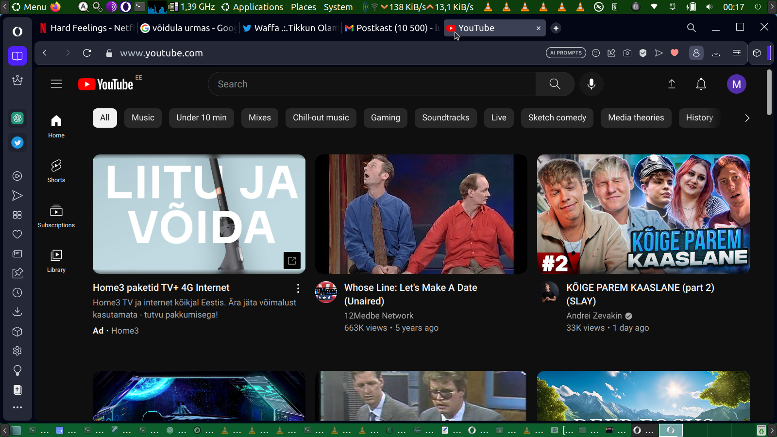This screenshot has width=777, height=437.
Task: Visit Andrei Zevakin channel name
Action: (594, 316)
